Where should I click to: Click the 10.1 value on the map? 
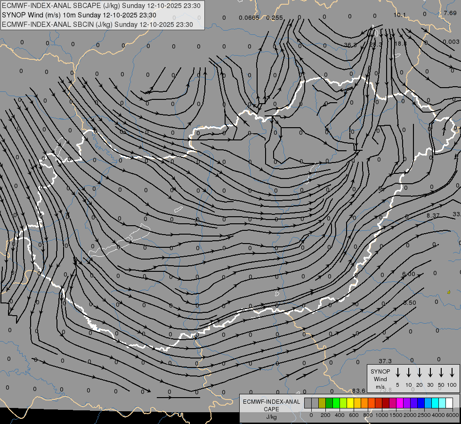coord(400,15)
